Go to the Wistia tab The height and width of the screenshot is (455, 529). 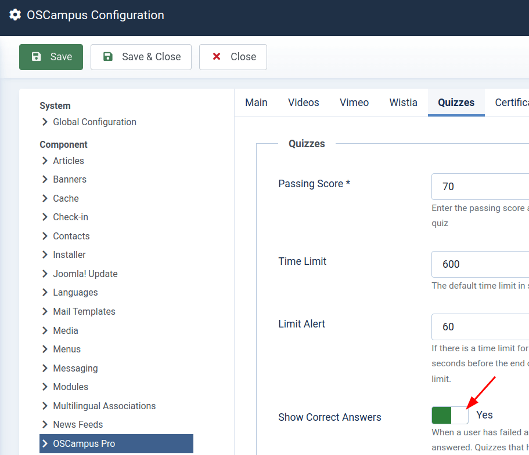click(403, 103)
